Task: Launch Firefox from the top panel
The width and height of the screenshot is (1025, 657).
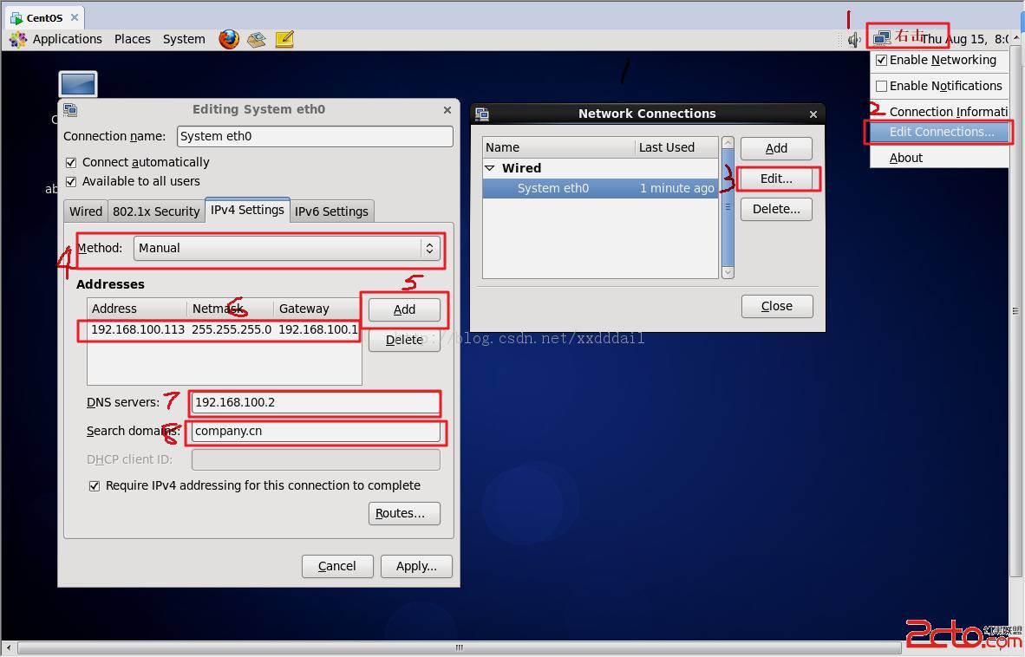Action: [x=229, y=39]
